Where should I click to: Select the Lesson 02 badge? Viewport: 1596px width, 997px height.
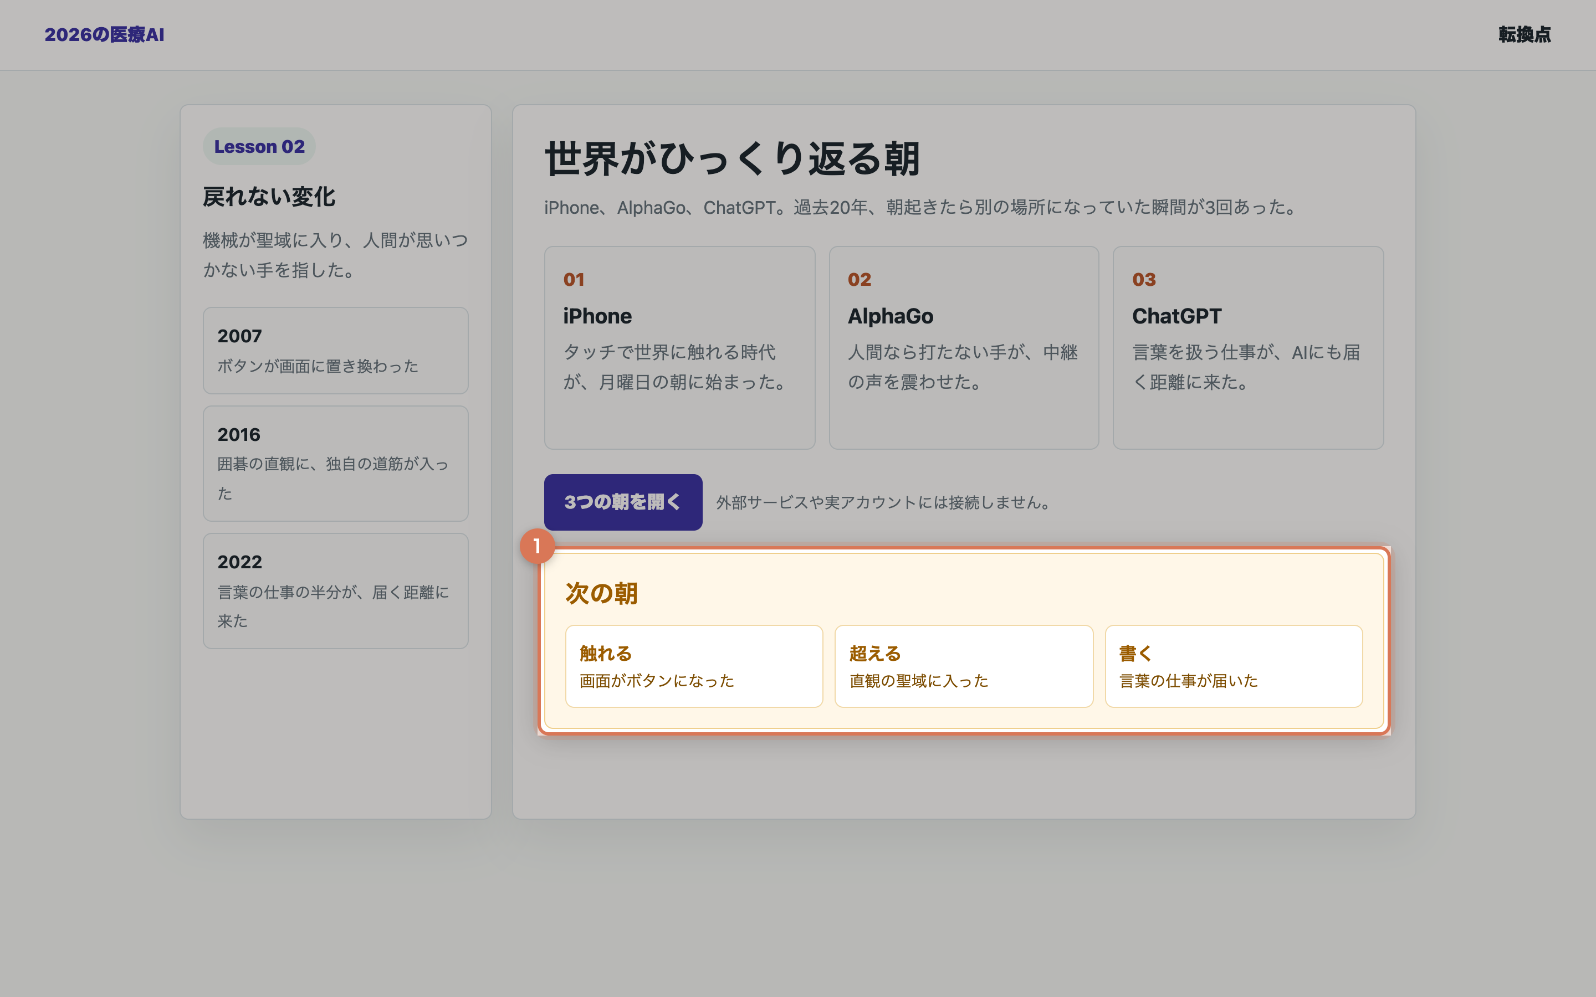pyautogui.click(x=259, y=146)
